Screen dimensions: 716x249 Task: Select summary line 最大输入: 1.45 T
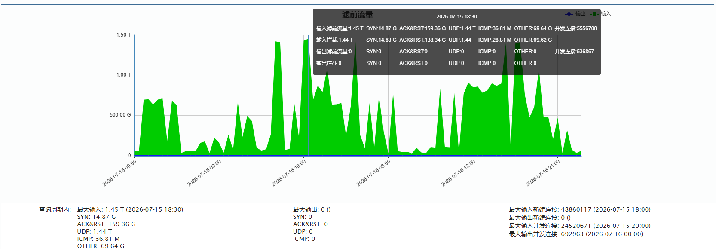pyautogui.click(x=130, y=210)
